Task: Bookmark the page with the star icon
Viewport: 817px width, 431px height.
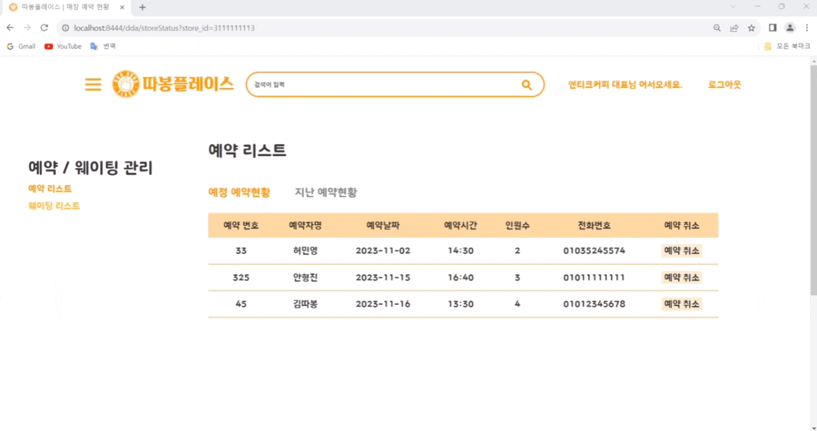Action: (751, 27)
